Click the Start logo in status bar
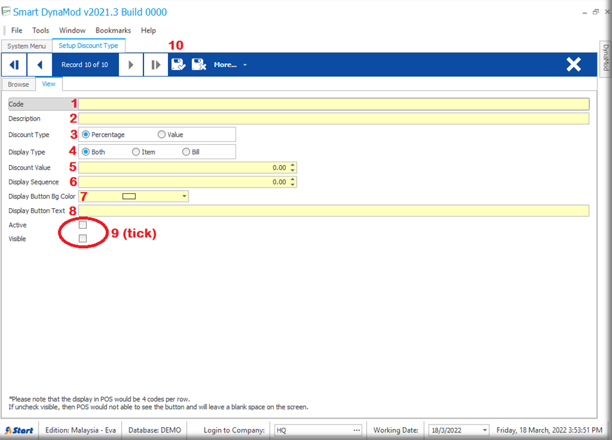The image size is (612, 440). [19, 430]
